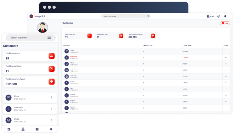Viewport: 234px width, 134px height.
Task: Click the red Emmanuel name in the desktop table
Action: (x=74, y=57)
